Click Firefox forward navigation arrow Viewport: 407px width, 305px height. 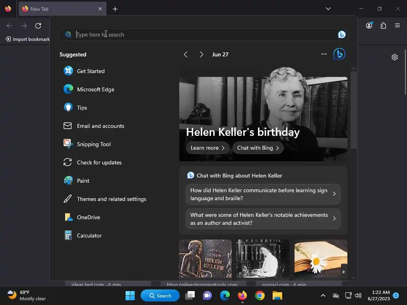(24, 26)
